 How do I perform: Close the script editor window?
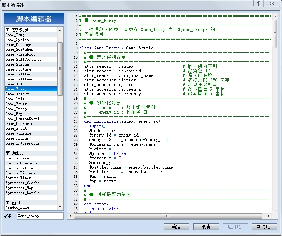click(x=272, y=4)
